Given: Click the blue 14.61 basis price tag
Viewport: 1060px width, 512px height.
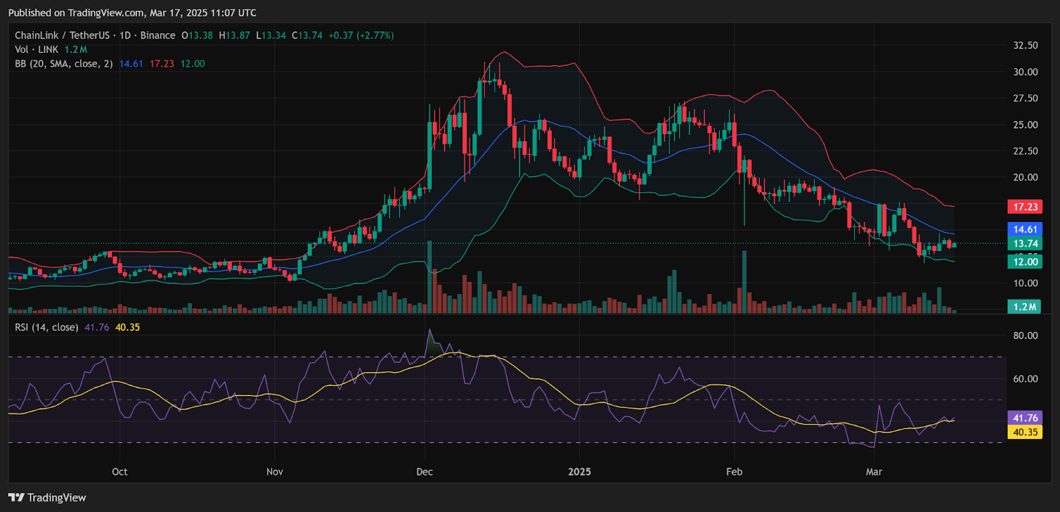Looking at the screenshot, I should [1025, 230].
